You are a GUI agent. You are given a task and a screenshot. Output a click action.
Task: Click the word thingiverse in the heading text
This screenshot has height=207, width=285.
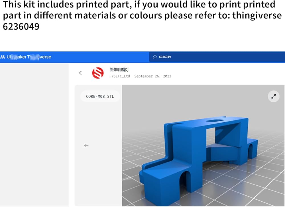[257, 16]
